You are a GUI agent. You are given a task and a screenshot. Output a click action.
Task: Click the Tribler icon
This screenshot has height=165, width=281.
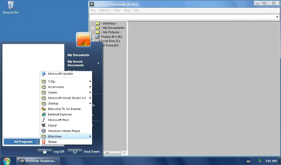[44, 142]
